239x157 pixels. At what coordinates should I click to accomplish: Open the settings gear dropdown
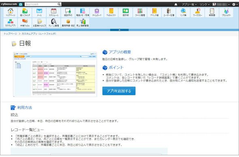235,4
